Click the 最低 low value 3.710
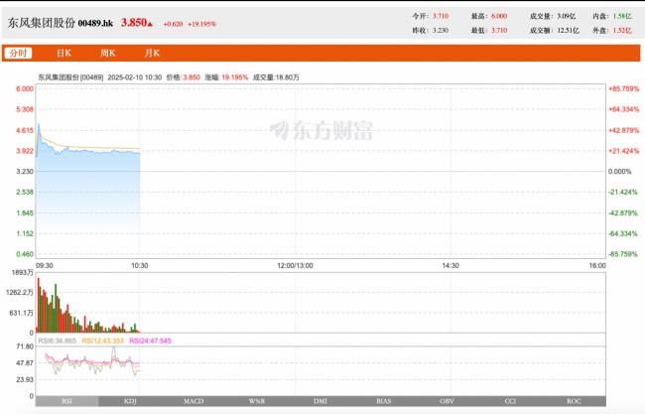Viewport: 645px width, 414px height. [499, 31]
